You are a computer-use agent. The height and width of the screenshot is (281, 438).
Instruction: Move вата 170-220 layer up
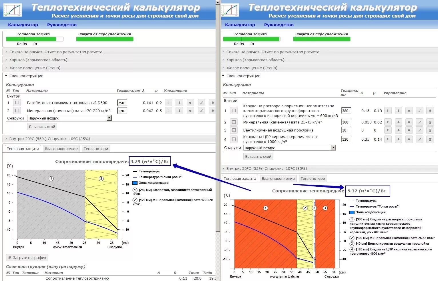[x=168, y=111]
